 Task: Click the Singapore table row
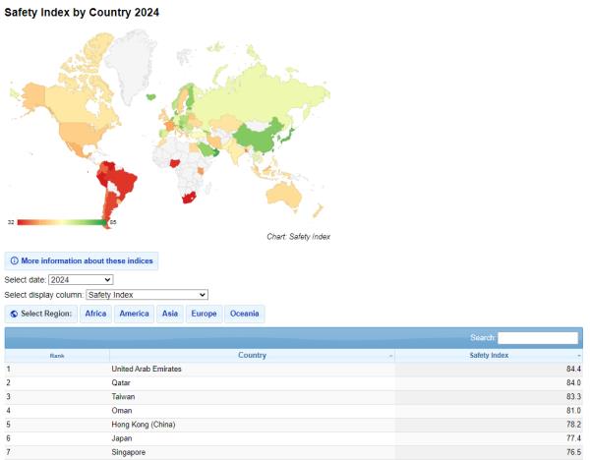point(130,452)
